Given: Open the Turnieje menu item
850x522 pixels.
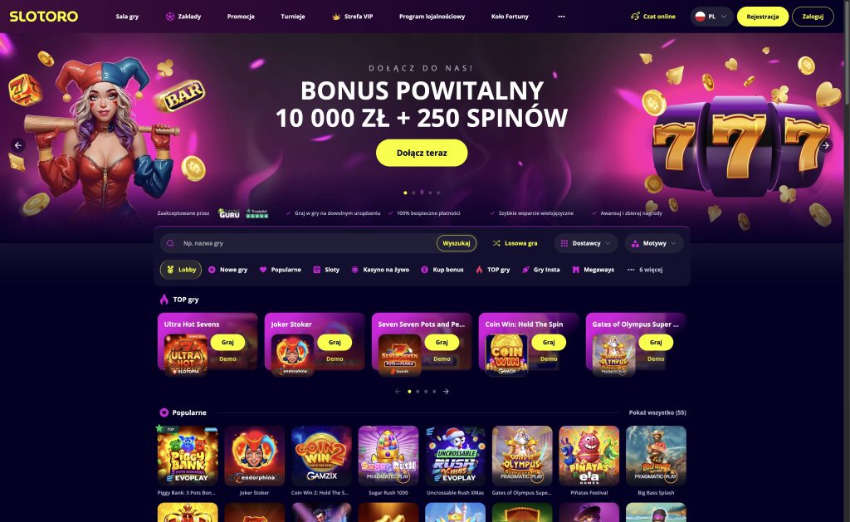Looking at the screenshot, I should tap(293, 17).
